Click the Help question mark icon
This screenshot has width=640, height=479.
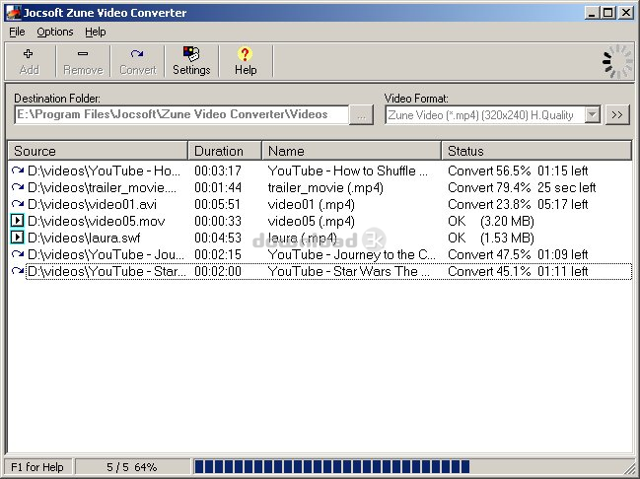coord(245,54)
